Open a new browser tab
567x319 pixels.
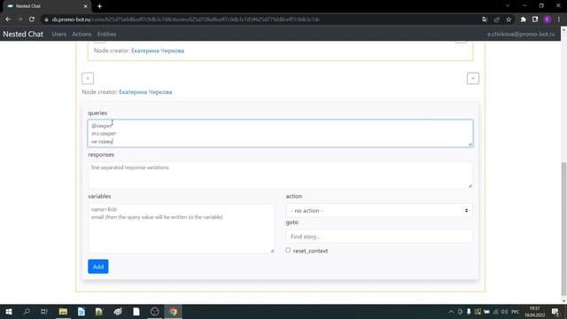point(99,6)
